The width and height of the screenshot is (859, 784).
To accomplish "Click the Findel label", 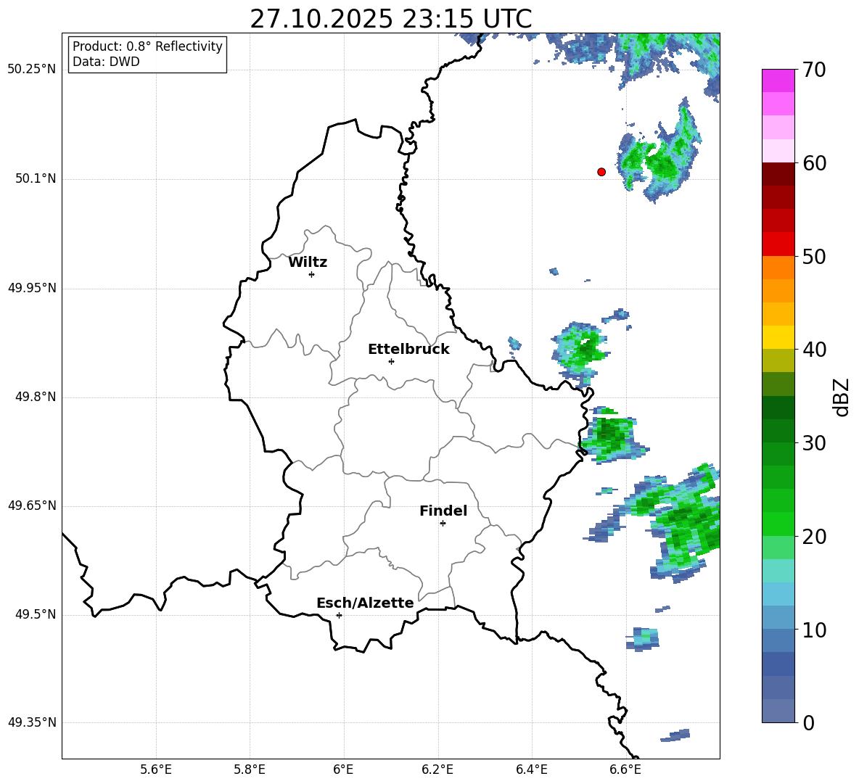I will tap(443, 511).
